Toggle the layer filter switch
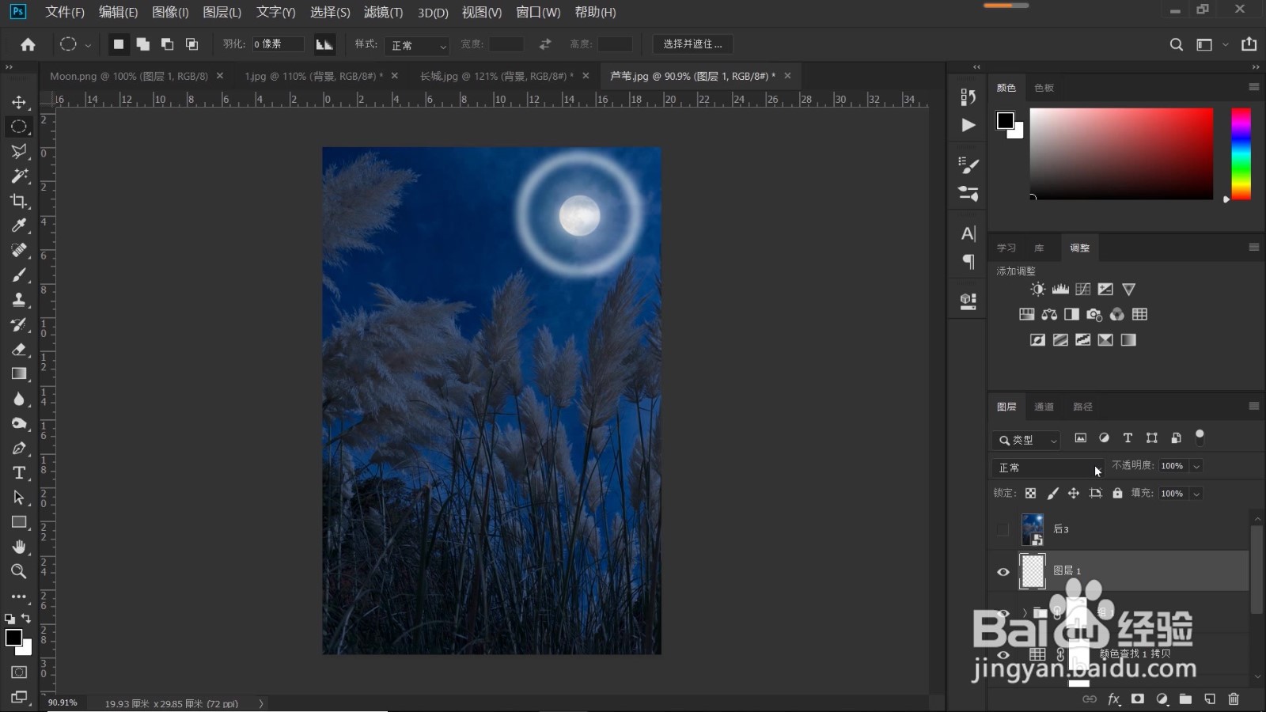 pyautogui.click(x=1200, y=437)
